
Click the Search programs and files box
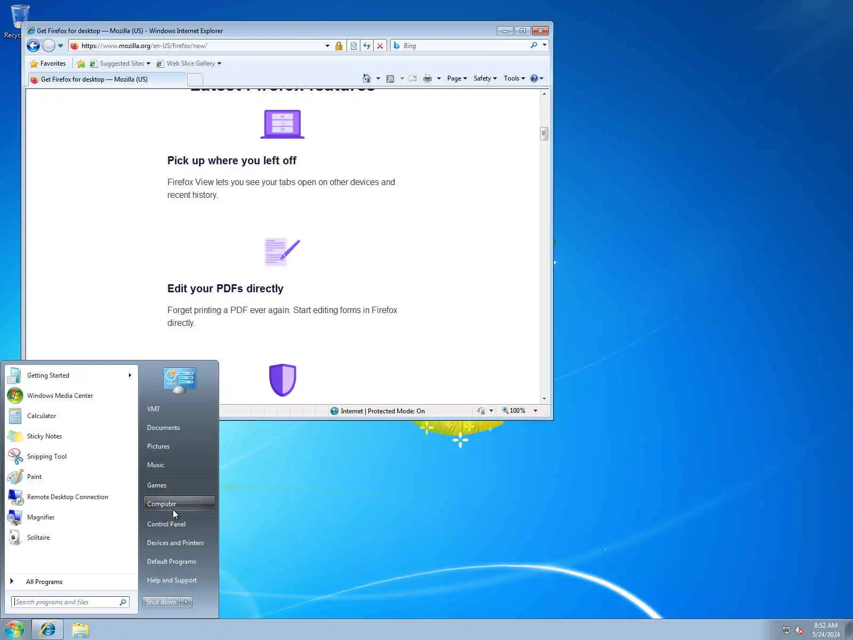pyautogui.click(x=70, y=602)
